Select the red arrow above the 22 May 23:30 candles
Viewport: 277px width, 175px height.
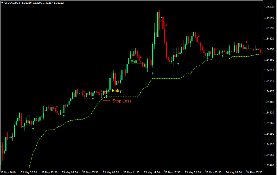tap(57, 106)
